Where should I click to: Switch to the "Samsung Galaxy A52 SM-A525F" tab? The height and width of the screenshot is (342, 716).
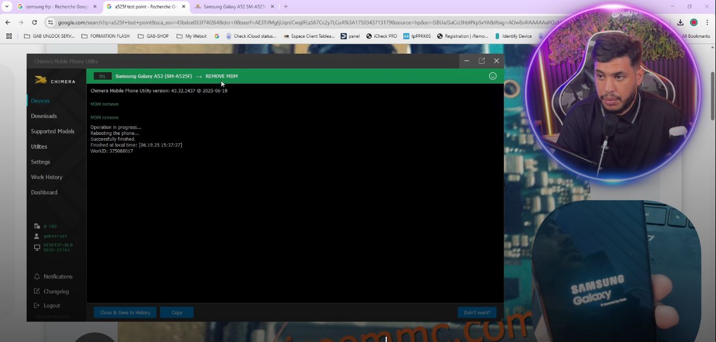click(234, 7)
